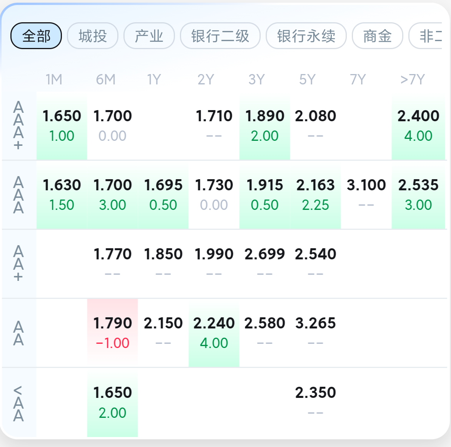Click the AAA 5Y yield 2.163
451x447 pixels.
coord(315,195)
